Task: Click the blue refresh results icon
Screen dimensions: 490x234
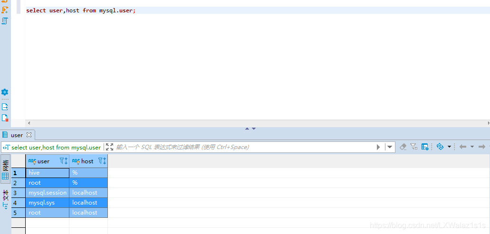Action: 440,147
